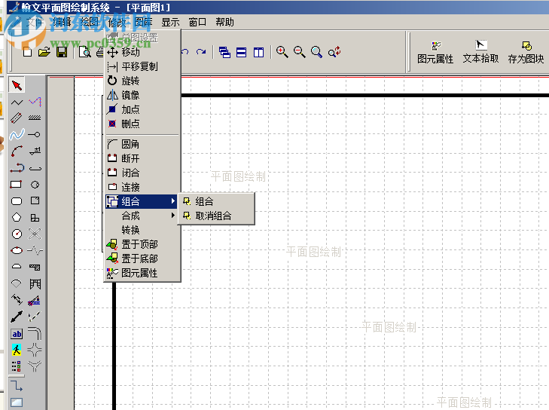Cascade windows icon in toolbar
This screenshot has width=549, height=410.
click(224, 52)
